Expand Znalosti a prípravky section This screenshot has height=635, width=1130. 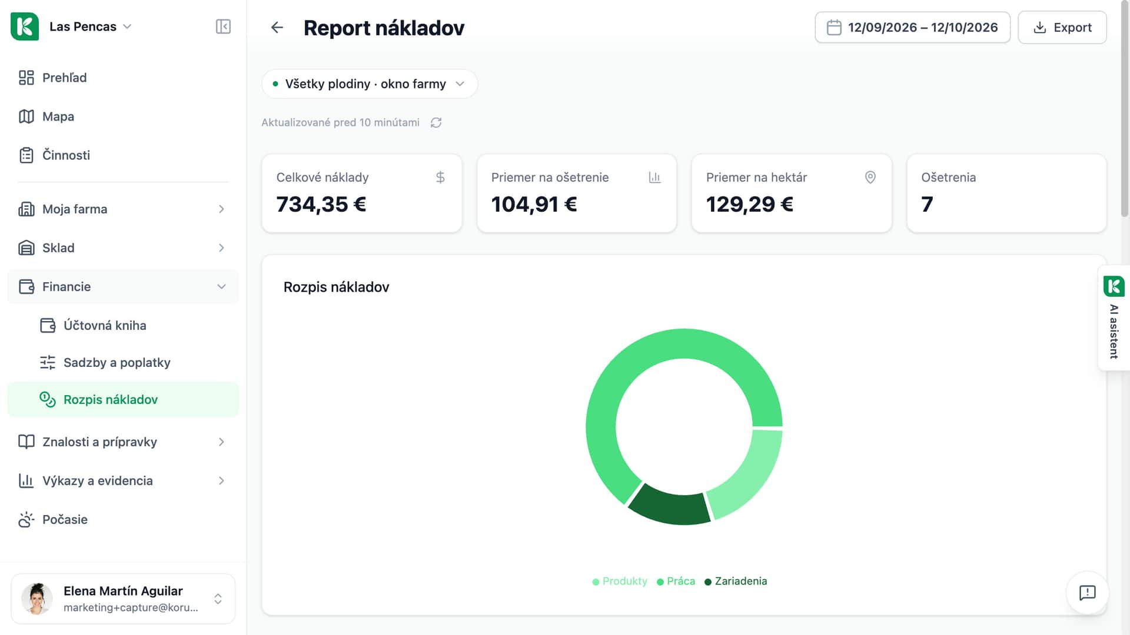pyautogui.click(x=123, y=442)
